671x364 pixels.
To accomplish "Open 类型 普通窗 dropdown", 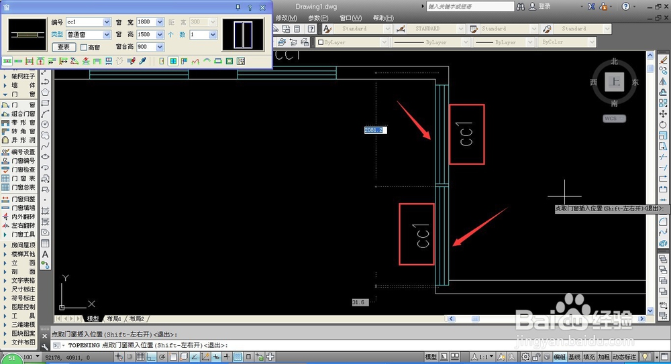I will pos(107,35).
